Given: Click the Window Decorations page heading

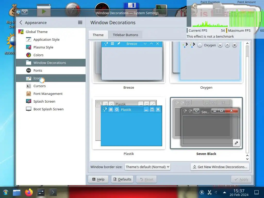Looking at the screenshot, I should click(x=113, y=23).
